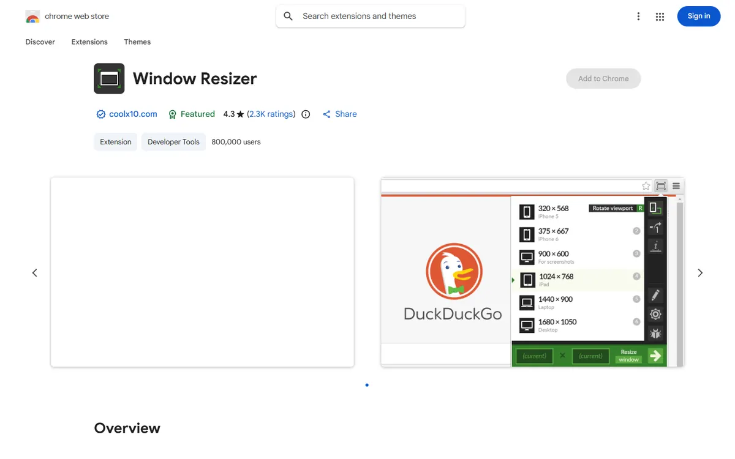Click the second (current) height field

(x=591, y=356)
